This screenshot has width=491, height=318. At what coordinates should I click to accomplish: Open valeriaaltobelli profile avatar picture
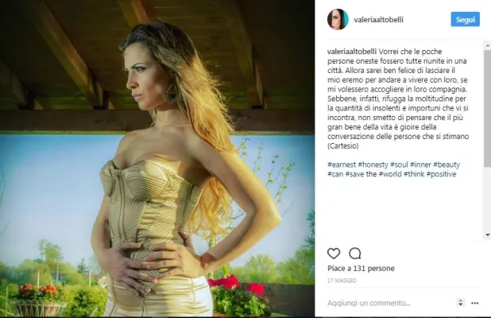click(338, 19)
